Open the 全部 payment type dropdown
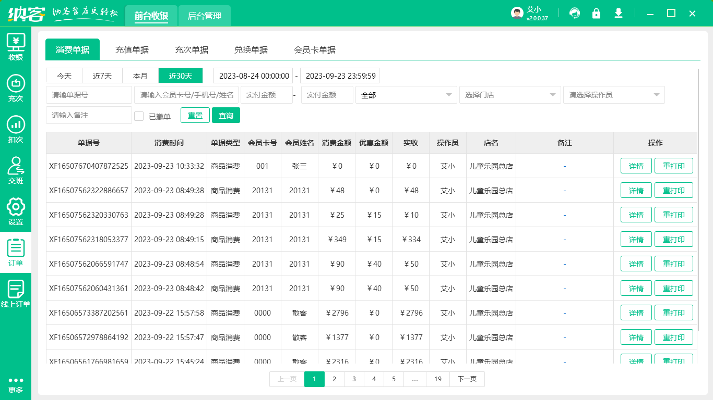This screenshot has width=713, height=400. point(406,95)
